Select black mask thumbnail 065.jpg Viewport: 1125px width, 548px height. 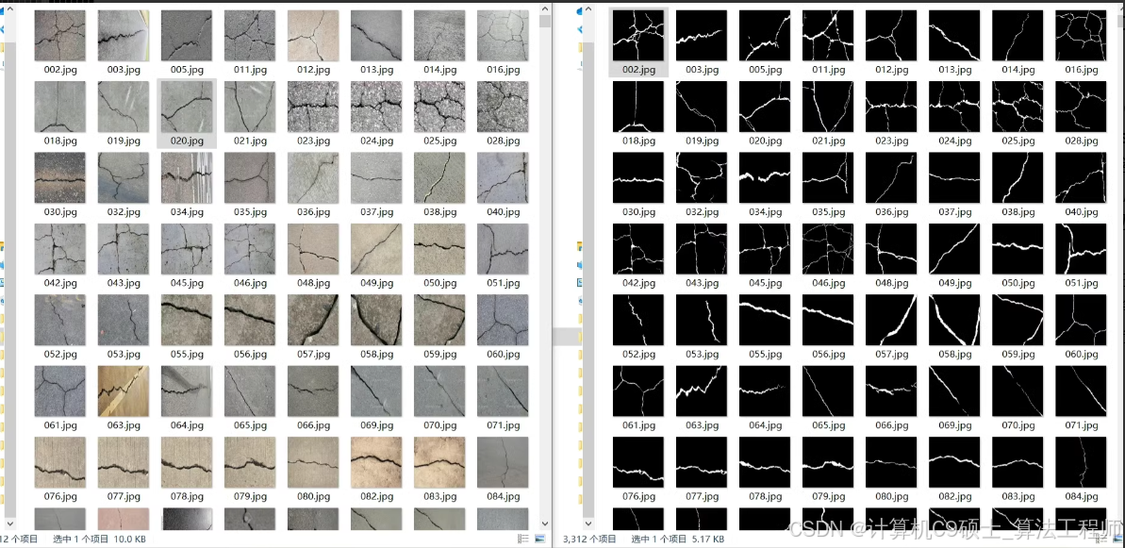828,390
